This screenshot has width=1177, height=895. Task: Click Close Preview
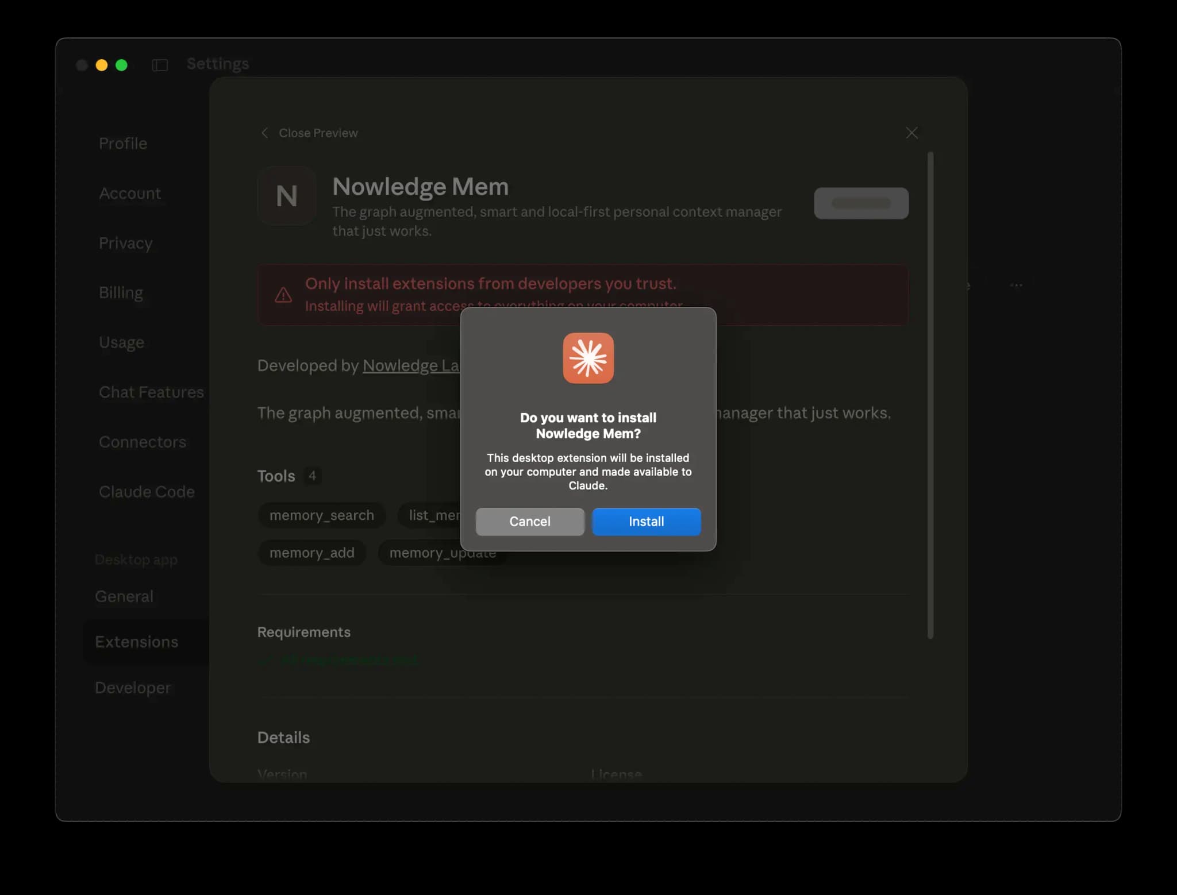[x=318, y=133]
